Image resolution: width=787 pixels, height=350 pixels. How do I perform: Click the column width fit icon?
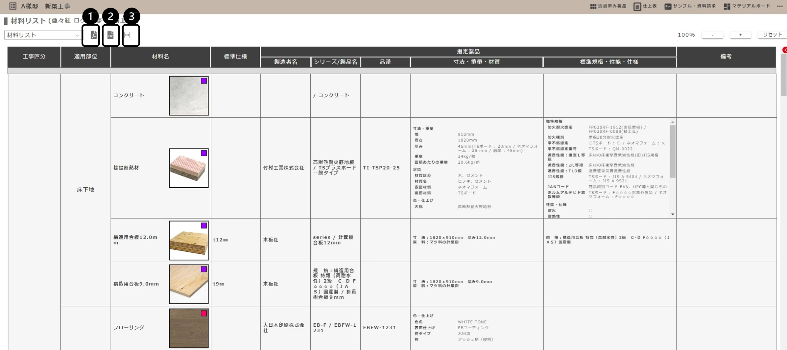tap(128, 35)
